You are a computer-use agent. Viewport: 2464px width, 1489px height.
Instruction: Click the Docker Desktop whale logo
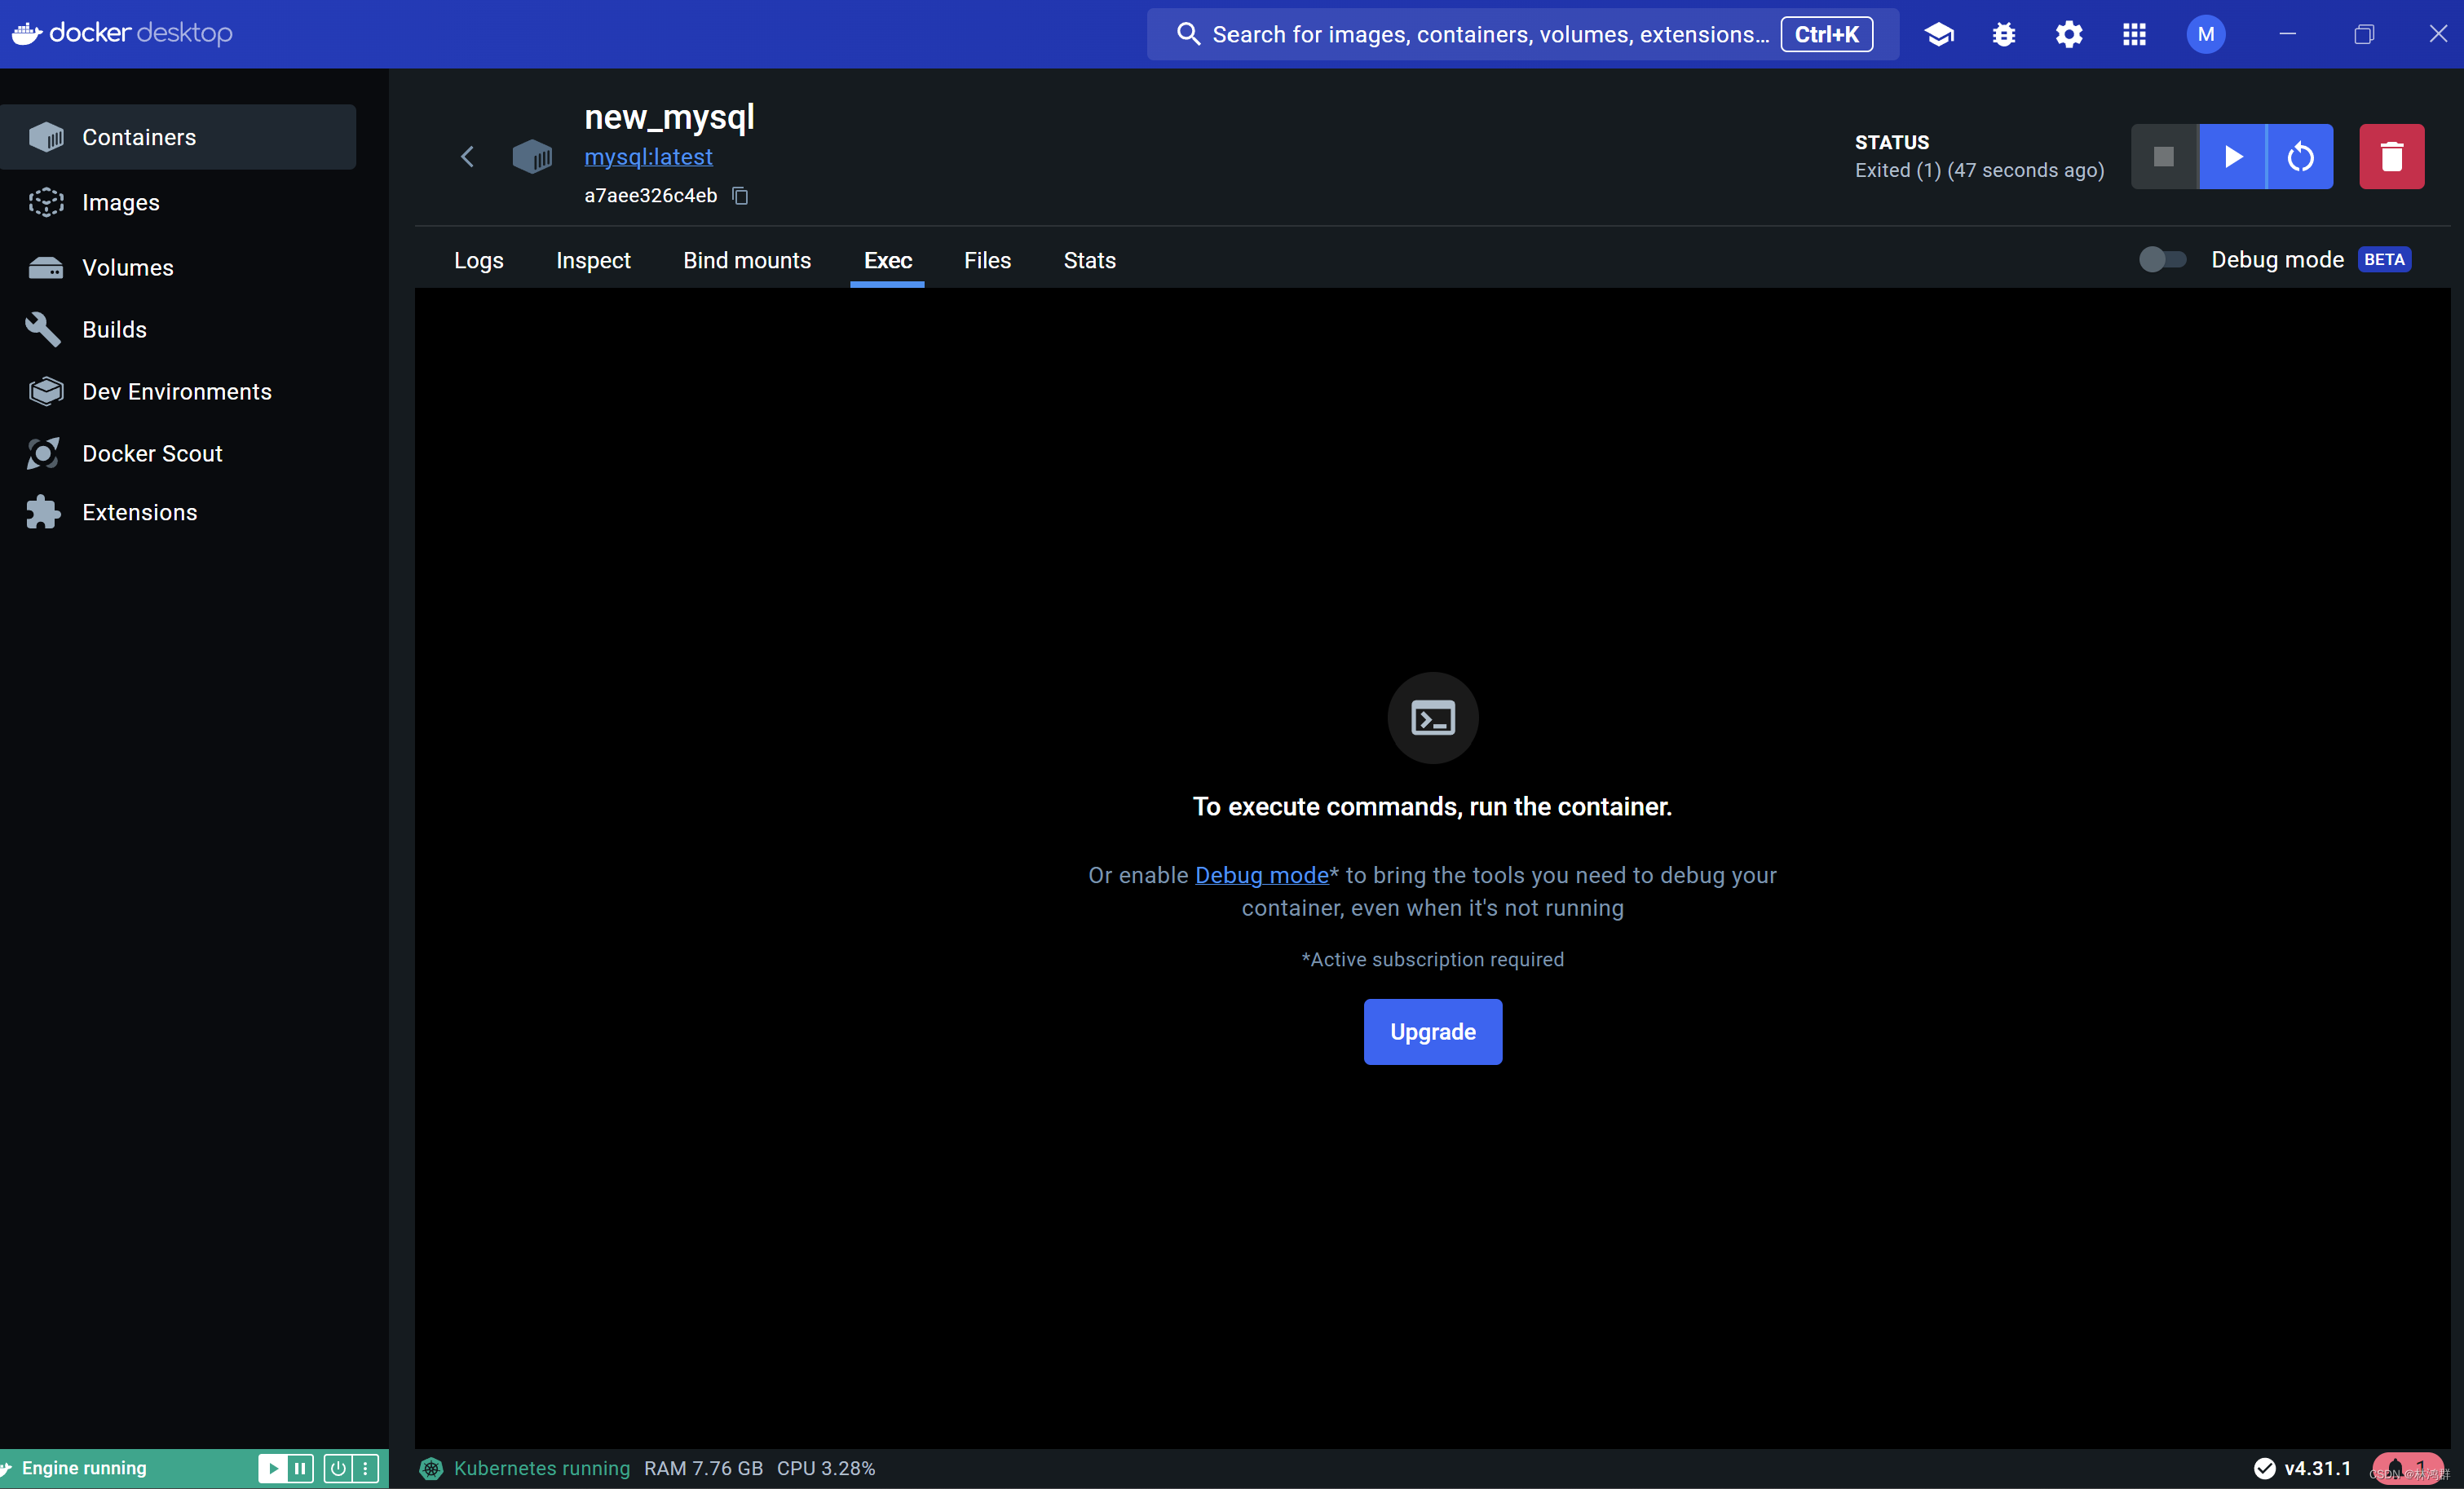coord(27,33)
